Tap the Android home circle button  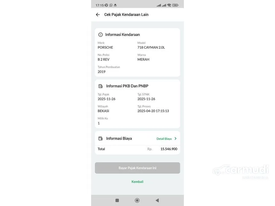click(137, 200)
